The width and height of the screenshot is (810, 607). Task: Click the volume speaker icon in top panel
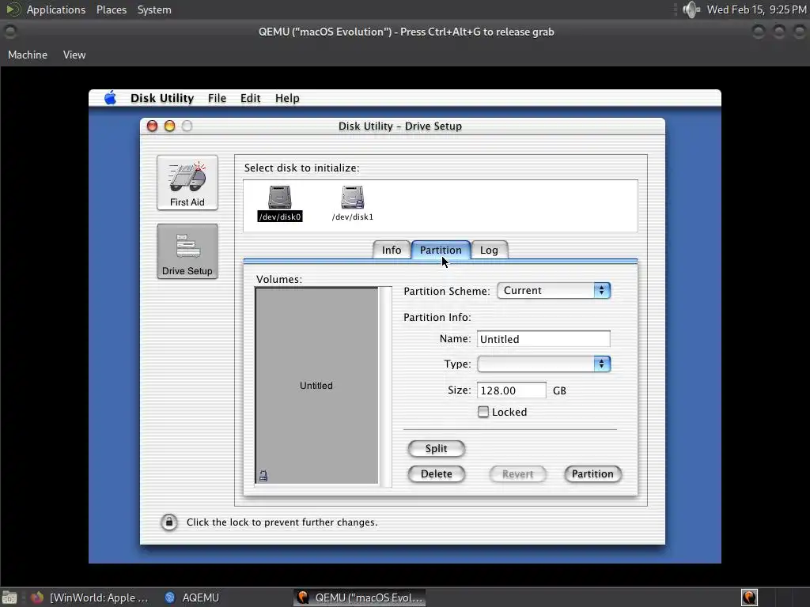pyautogui.click(x=691, y=9)
